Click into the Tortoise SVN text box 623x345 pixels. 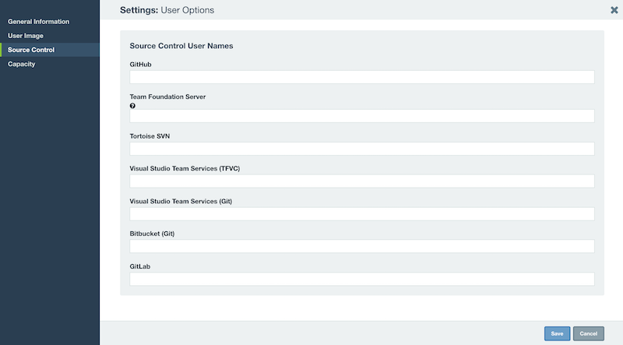point(362,149)
